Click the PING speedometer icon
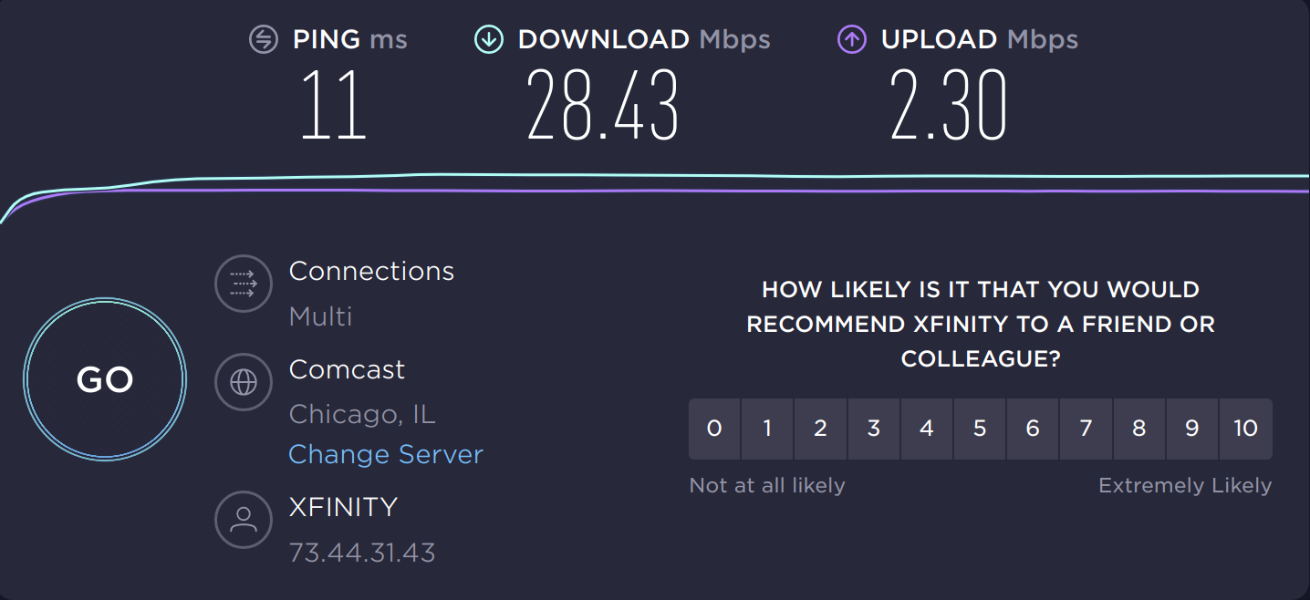 (262, 39)
